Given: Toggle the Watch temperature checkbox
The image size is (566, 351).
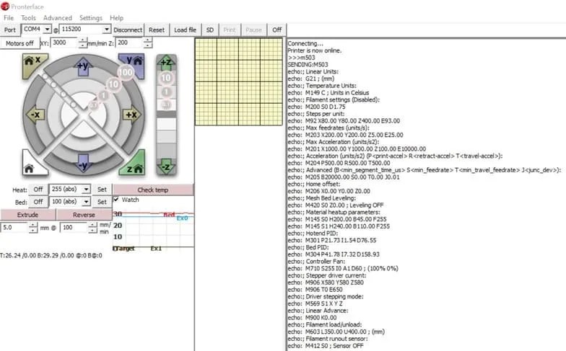Looking at the screenshot, I should [x=116, y=199].
